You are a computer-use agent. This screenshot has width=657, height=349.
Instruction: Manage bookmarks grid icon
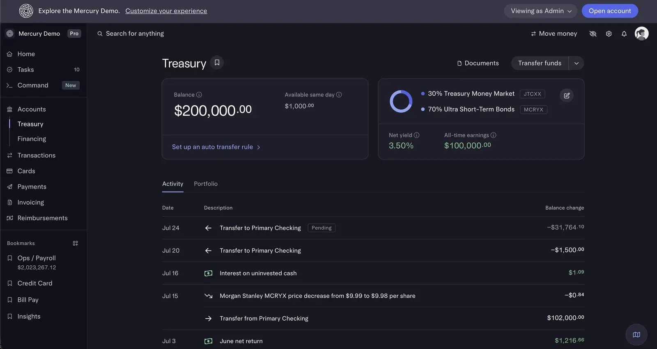click(x=76, y=243)
